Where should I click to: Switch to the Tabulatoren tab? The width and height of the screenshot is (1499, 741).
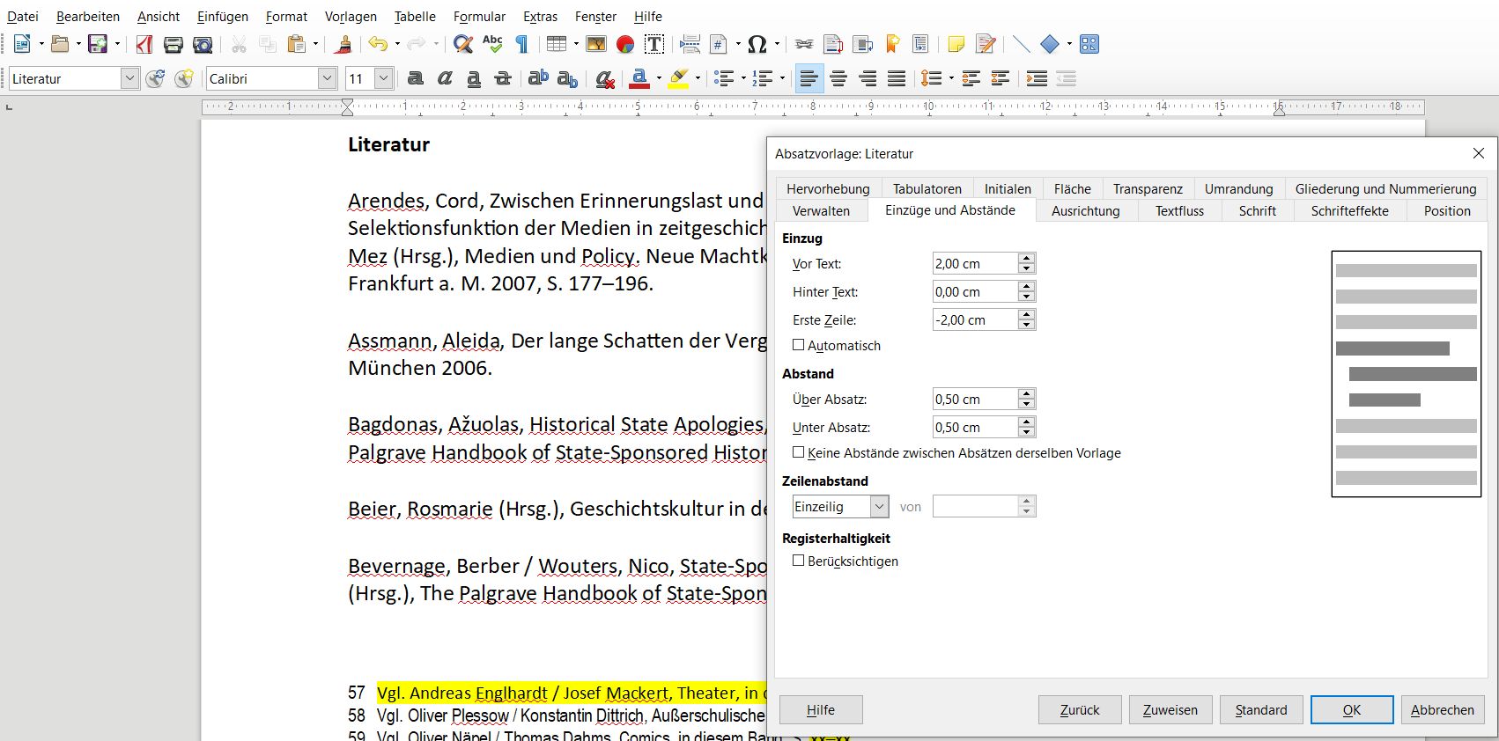tap(927, 188)
